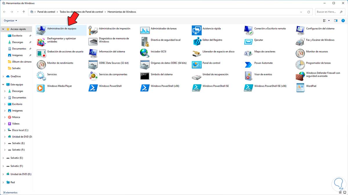This screenshot has height=195, width=348.
Task: Open the Símbolo del sistema icon
Action: 145,76
